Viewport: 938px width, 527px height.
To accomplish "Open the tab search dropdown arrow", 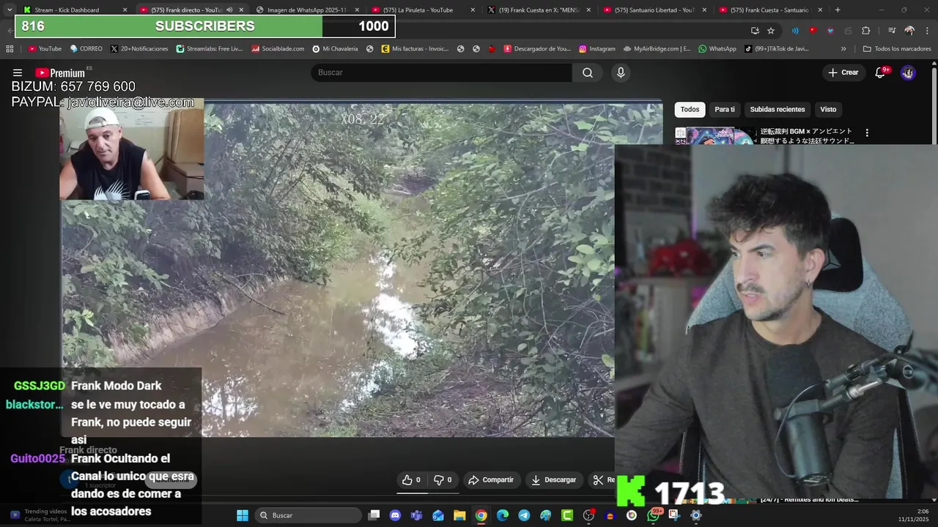I will tap(9, 10).
